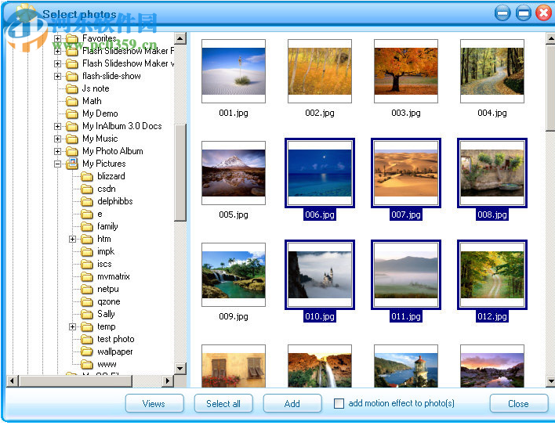Screen dimensions: 555x429
Task: Select the family folder icon
Action: [86, 226]
